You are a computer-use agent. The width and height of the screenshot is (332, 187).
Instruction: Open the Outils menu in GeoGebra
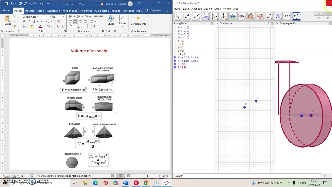tap(218, 9)
